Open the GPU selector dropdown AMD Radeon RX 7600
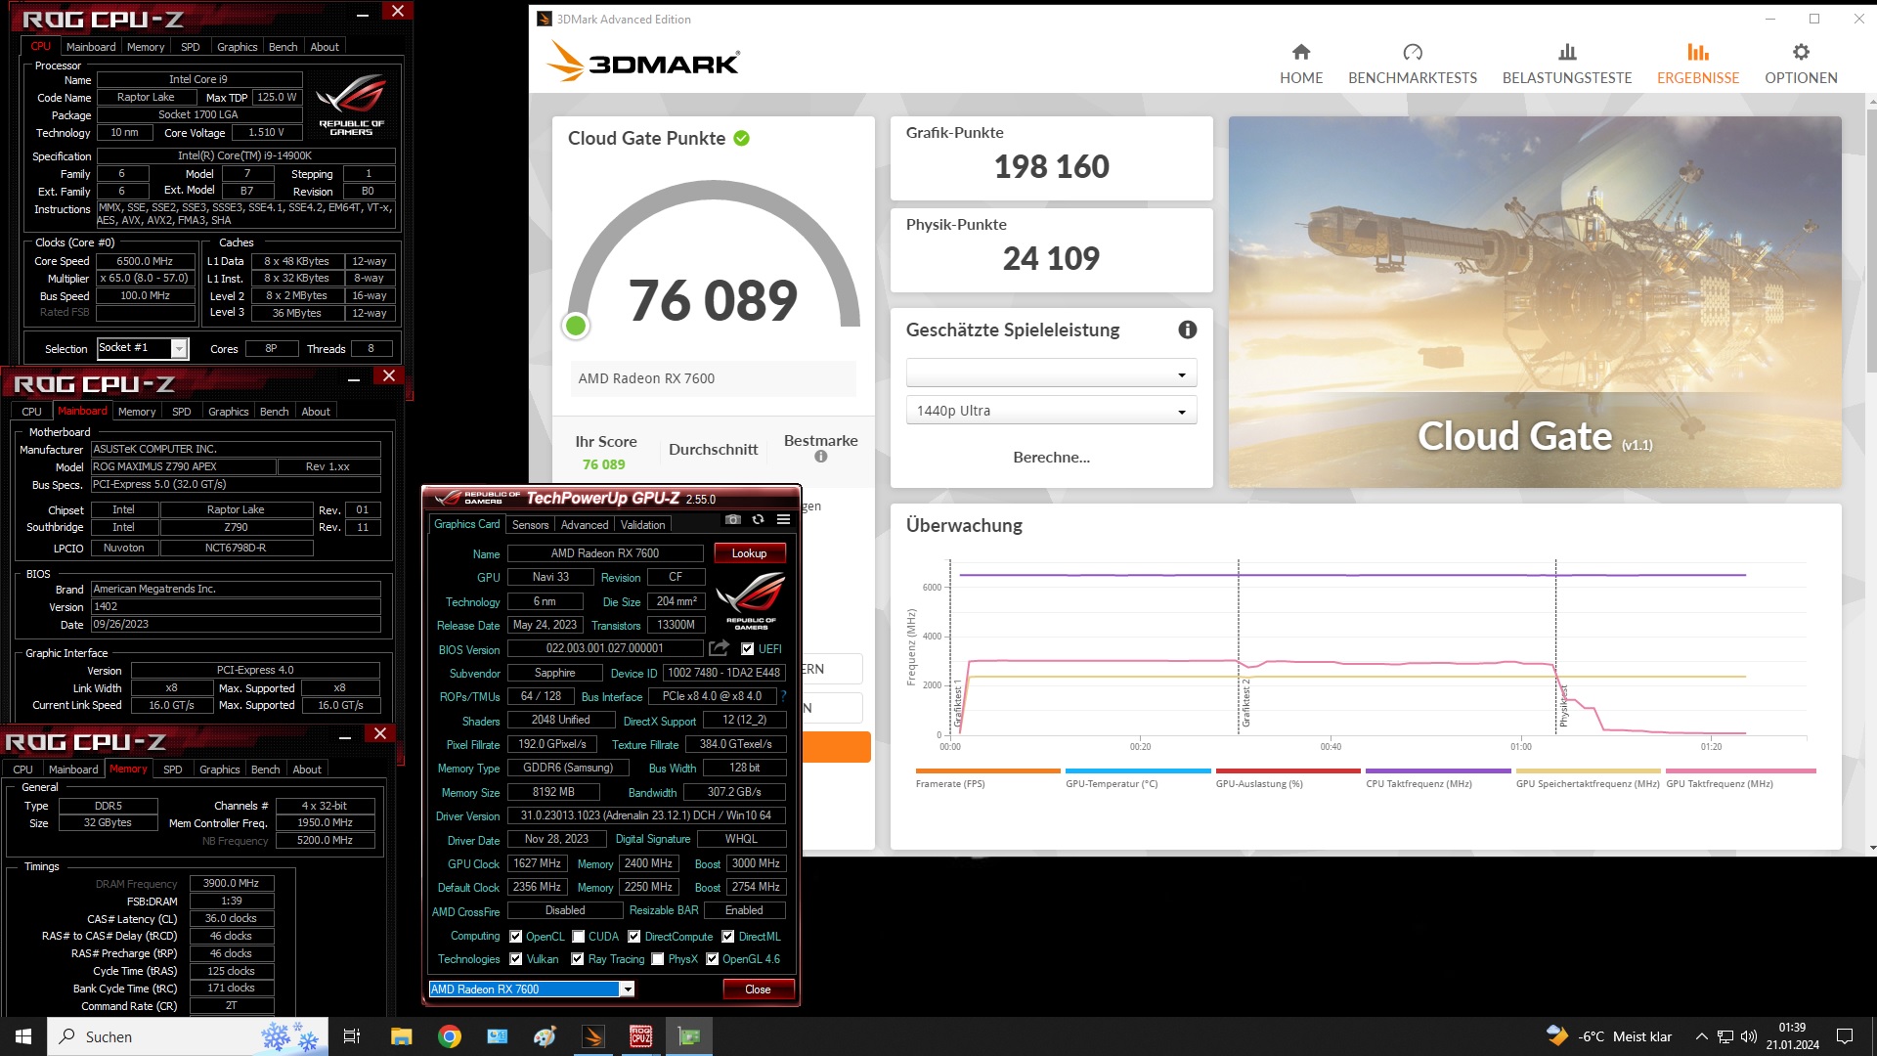The image size is (1877, 1056). coord(532,990)
